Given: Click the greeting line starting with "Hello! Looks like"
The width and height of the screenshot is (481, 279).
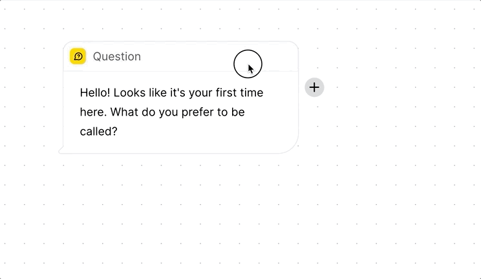Looking at the screenshot, I should point(171,93).
